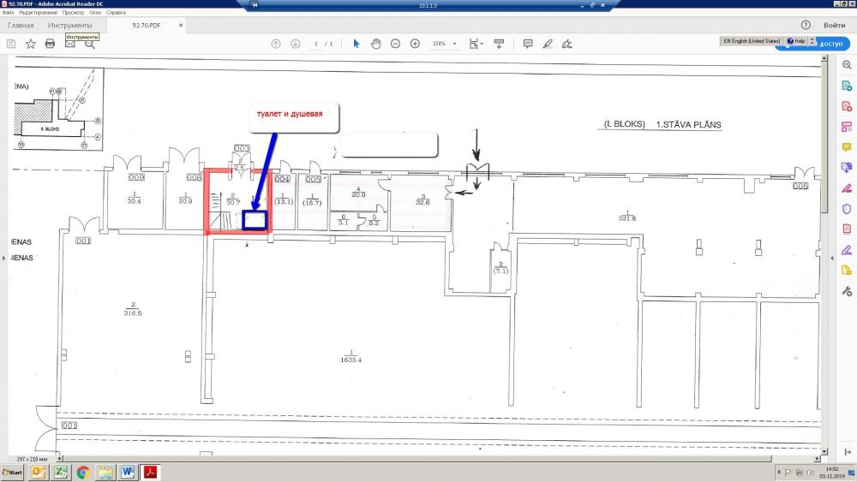Open the Add comment speech bubble tool
The image size is (857, 482).
tap(527, 44)
